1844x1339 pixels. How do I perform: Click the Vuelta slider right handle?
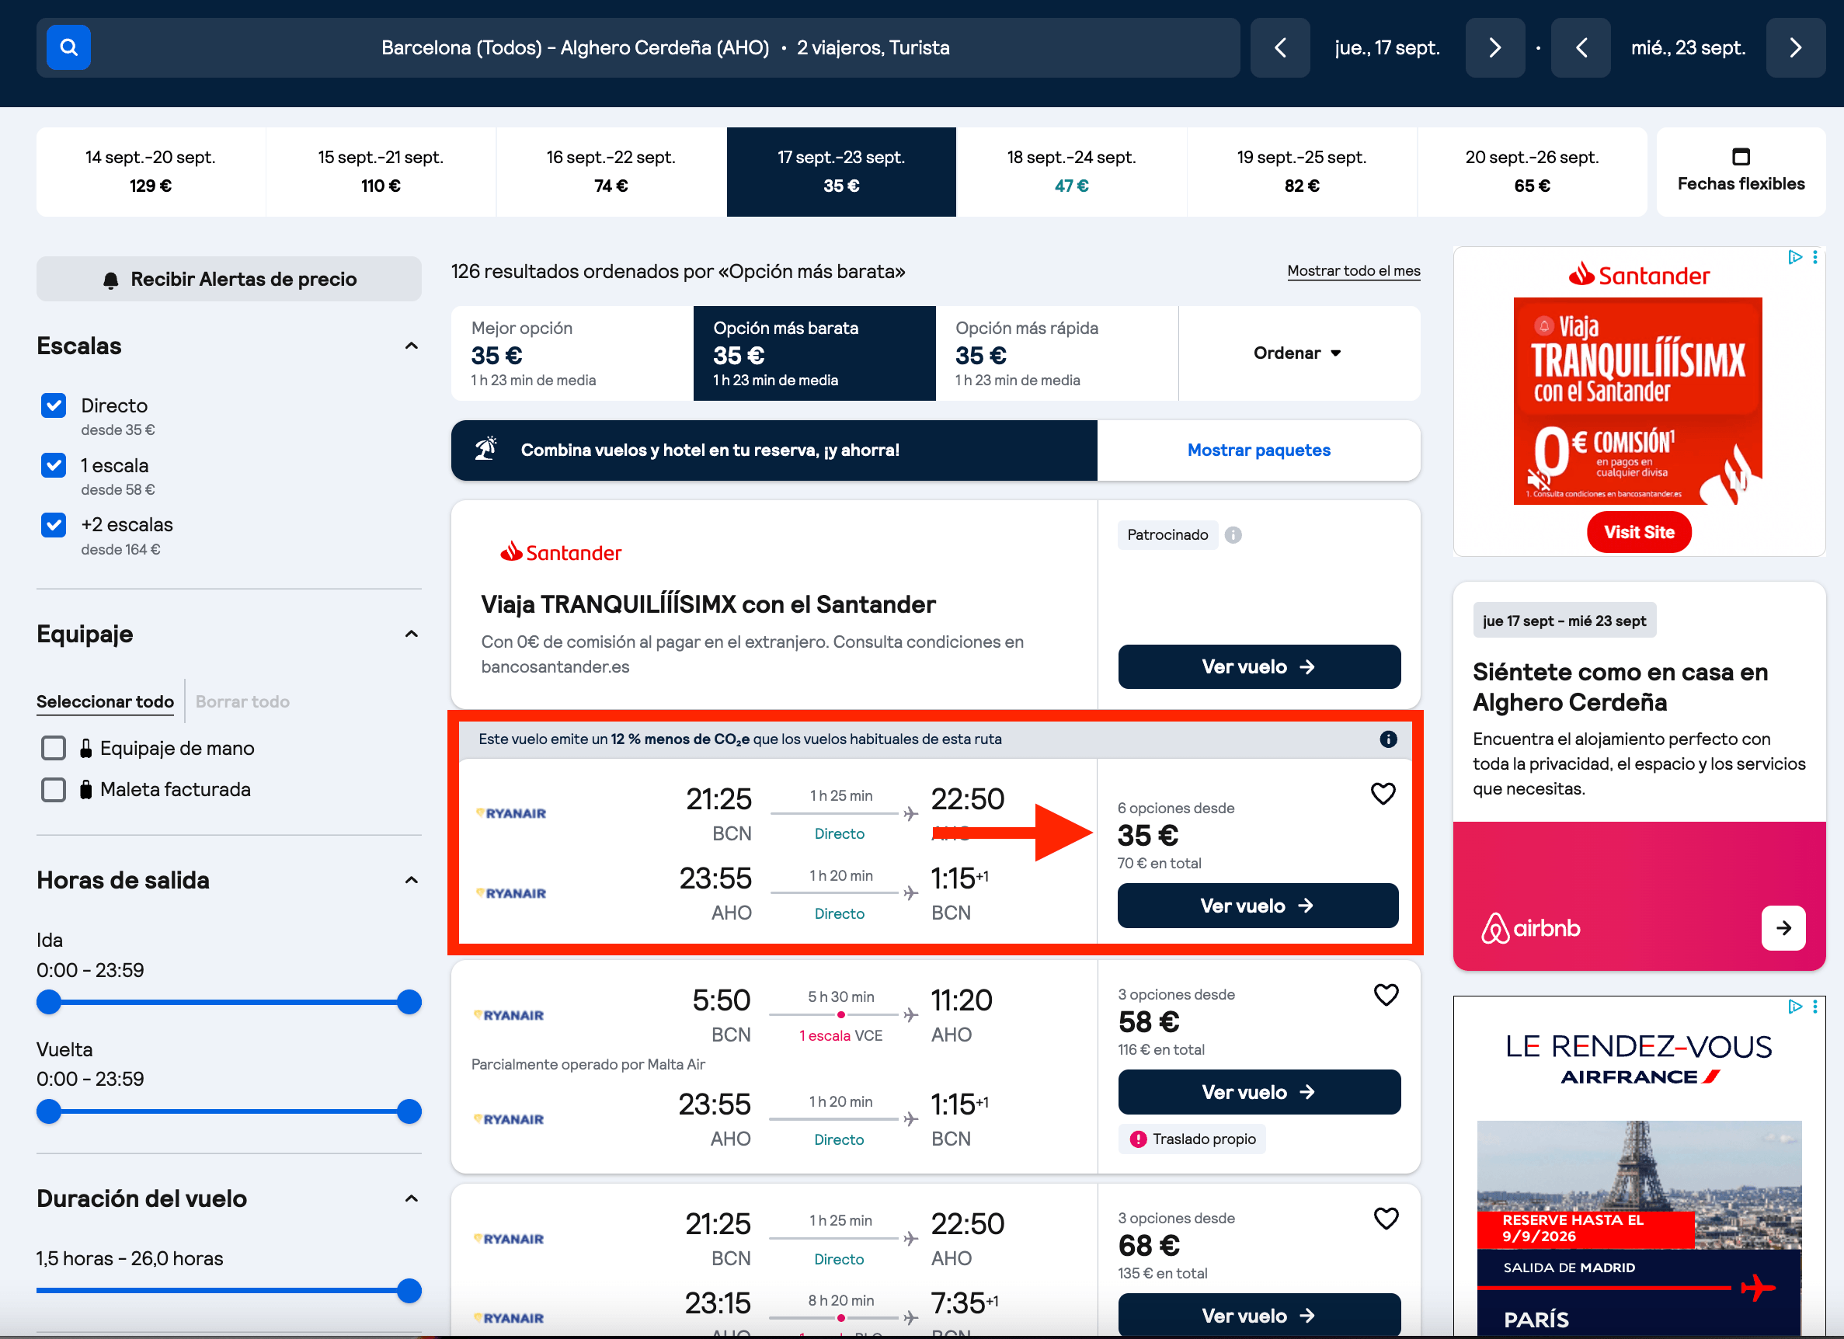pos(409,1111)
